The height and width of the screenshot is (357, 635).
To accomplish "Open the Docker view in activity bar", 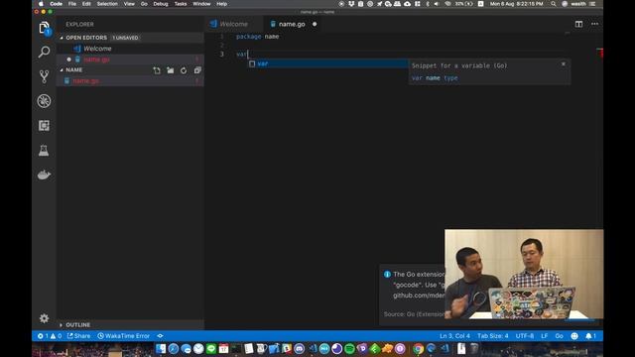I will 44,175.
